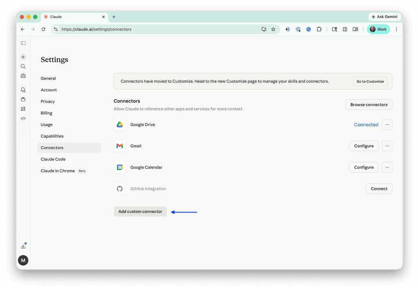Start a new chat with plus icon

click(23, 57)
